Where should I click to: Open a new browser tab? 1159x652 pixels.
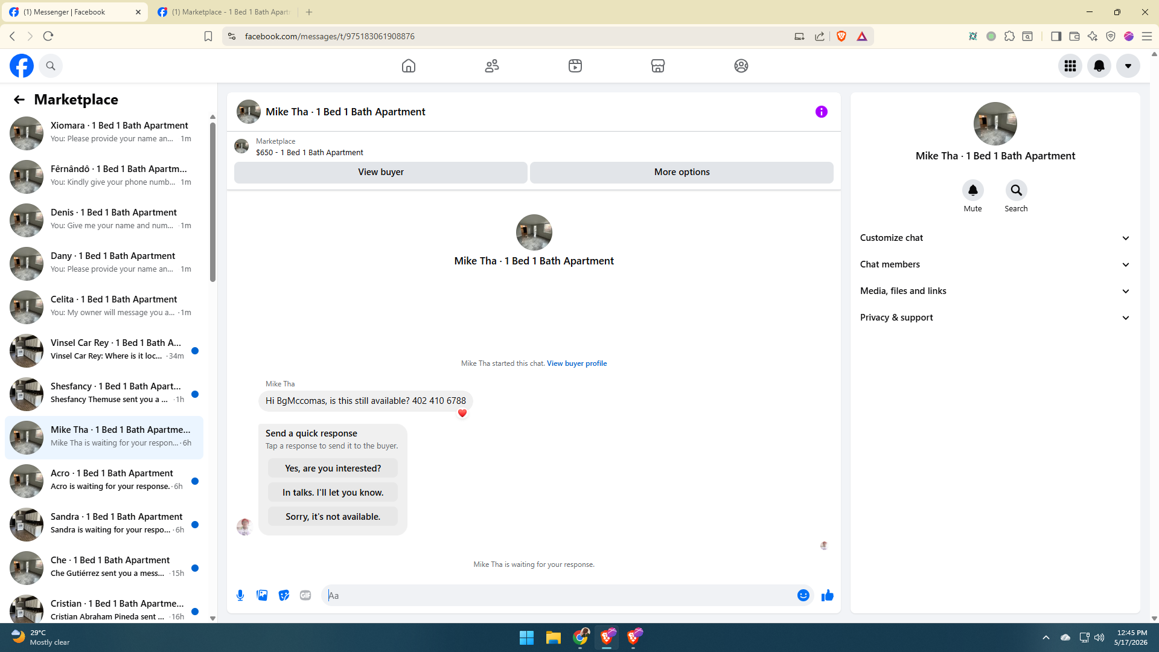[x=309, y=12]
